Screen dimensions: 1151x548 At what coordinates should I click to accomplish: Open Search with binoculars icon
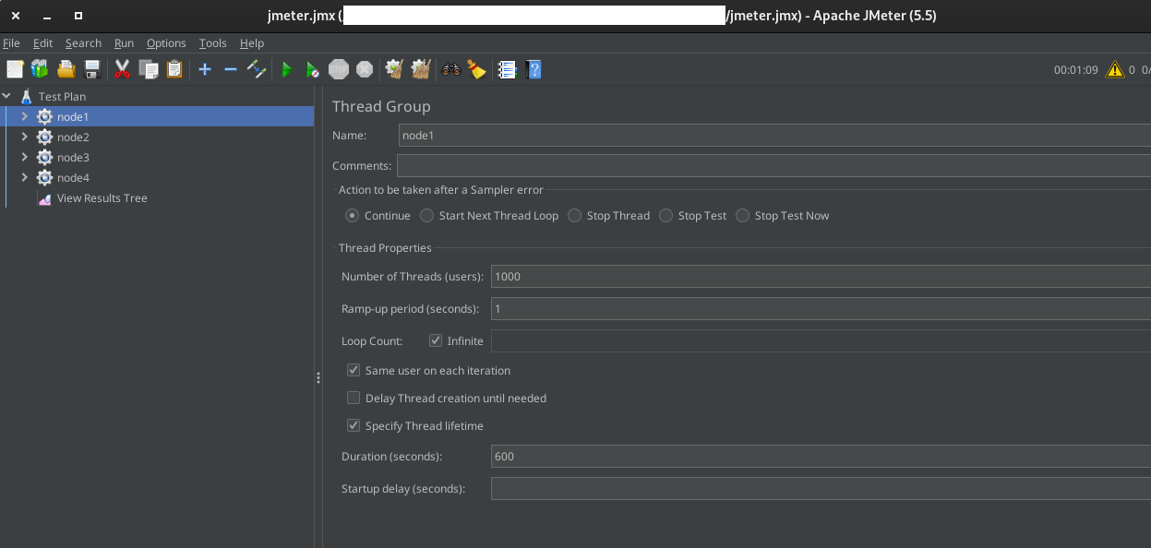(x=450, y=69)
